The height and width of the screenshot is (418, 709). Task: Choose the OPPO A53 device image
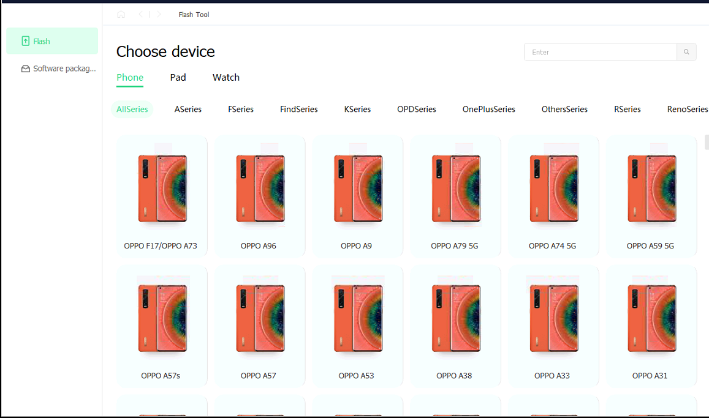point(358,318)
